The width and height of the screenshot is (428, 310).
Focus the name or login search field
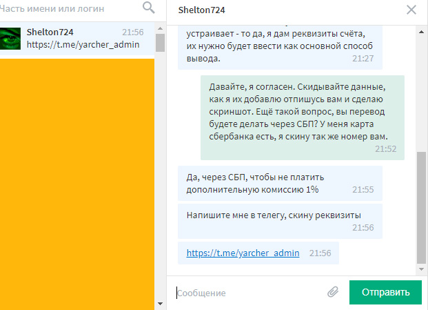click(x=70, y=9)
